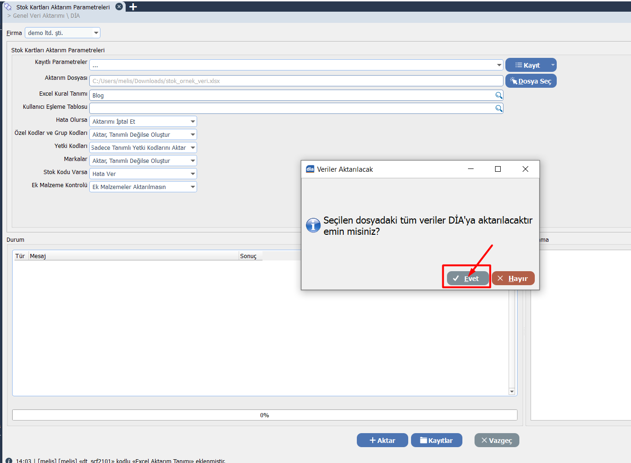Open the Firma dropdown
The image size is (631, 463).
[96, 33]
